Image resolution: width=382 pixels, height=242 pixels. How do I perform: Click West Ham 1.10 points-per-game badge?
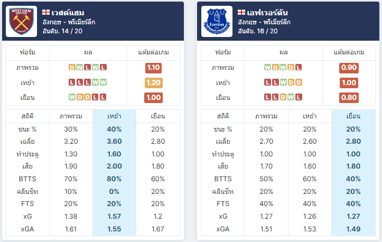click(x=153, y=68)
